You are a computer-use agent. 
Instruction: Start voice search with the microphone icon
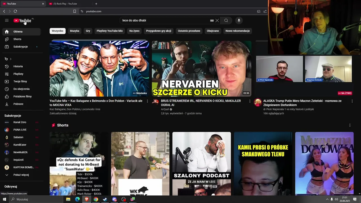click(239, 20)
